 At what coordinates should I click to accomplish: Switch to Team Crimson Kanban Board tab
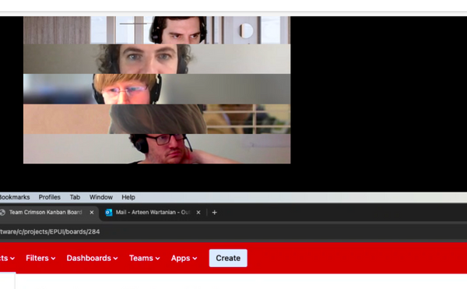click(x=46, y=213)
